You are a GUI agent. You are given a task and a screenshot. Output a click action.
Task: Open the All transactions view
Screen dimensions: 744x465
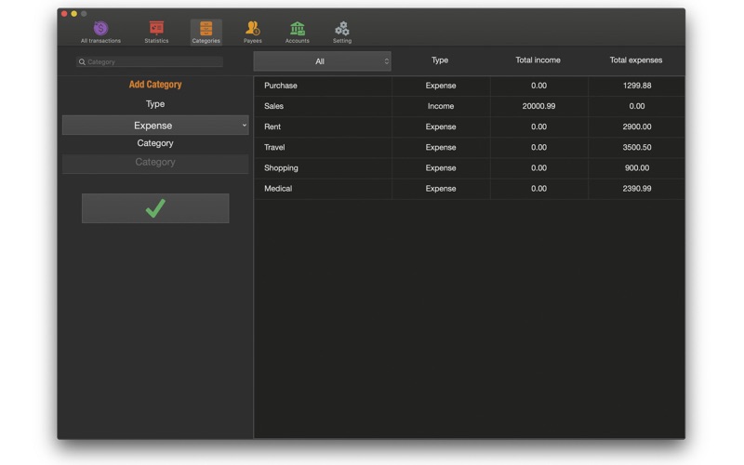(x=100, y=33)
